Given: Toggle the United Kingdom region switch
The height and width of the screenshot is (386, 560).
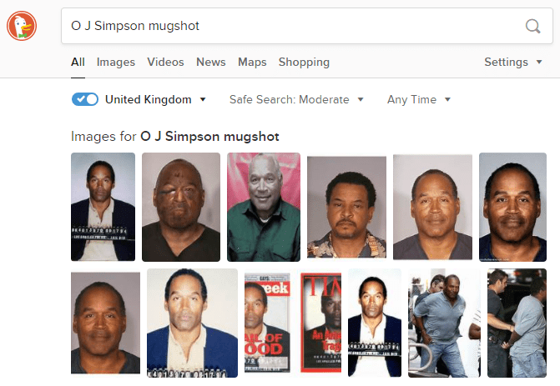Looking at the screenshot, I should point(85,99).
